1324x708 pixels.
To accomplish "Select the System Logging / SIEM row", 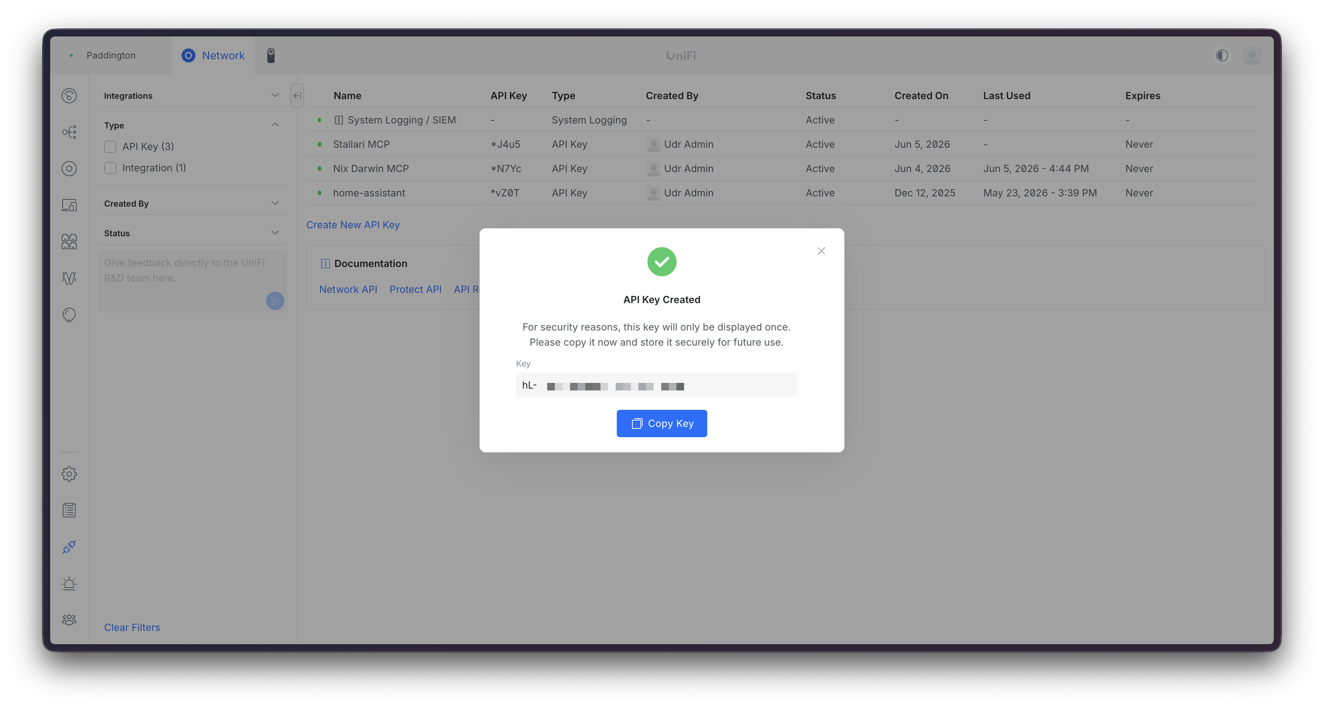I will click(781, 120).
